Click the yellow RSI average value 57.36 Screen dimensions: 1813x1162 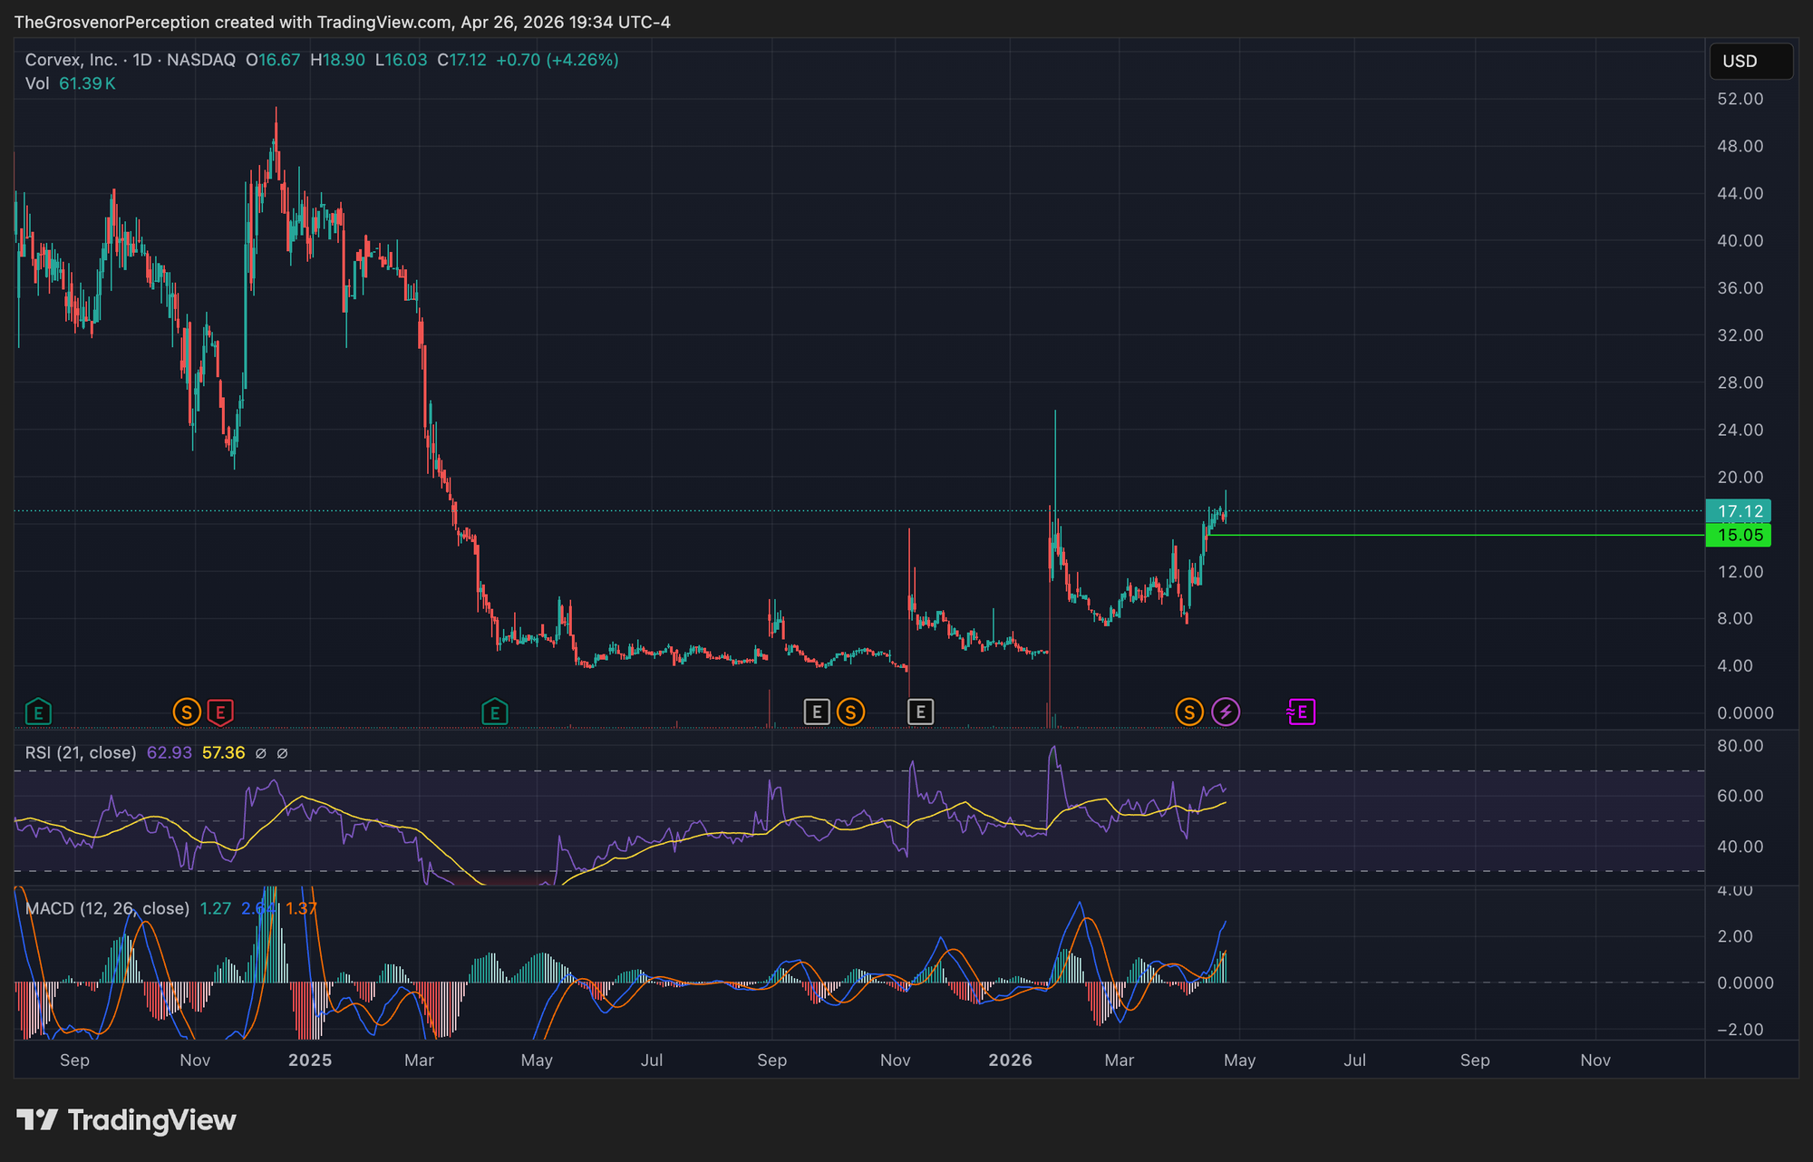(x=223, y=753)
